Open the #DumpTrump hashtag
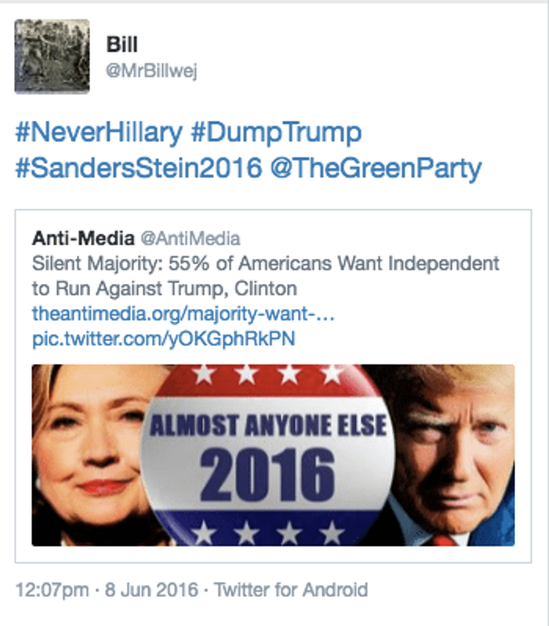Image resolution: width=549 pixels, height=626 pixels. (276, 133)
